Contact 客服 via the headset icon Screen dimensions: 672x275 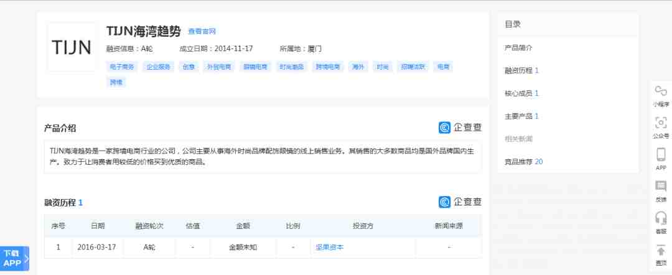tap(660, 218)
